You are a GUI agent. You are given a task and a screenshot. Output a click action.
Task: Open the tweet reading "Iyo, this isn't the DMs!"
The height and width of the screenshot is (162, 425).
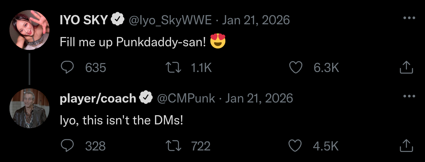121,120
